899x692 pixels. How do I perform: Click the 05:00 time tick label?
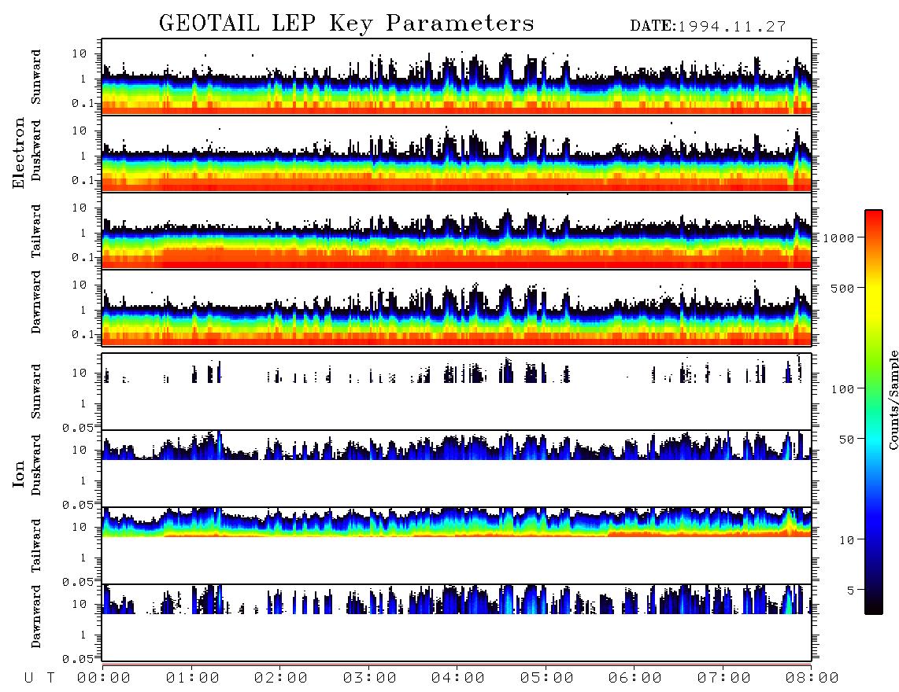[547, 678]
